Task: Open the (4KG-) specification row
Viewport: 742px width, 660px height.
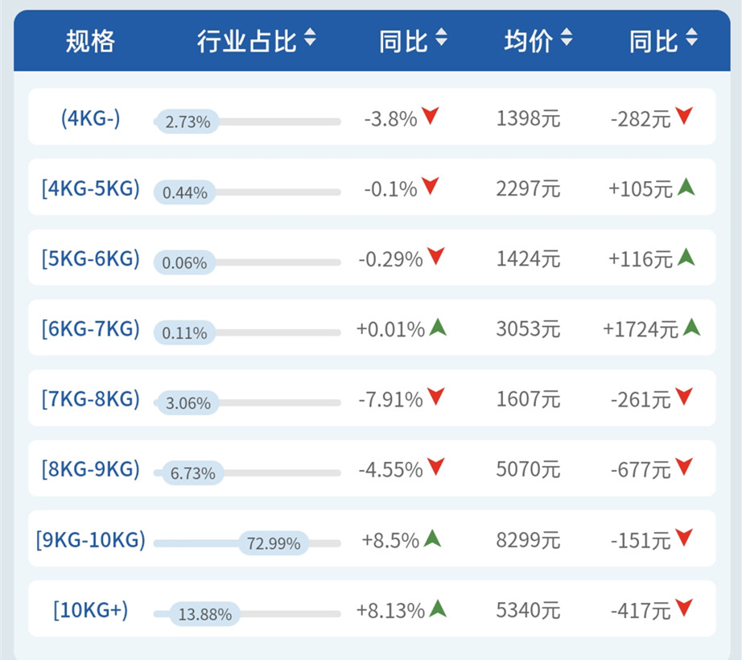Action: [x=90, y=118]
